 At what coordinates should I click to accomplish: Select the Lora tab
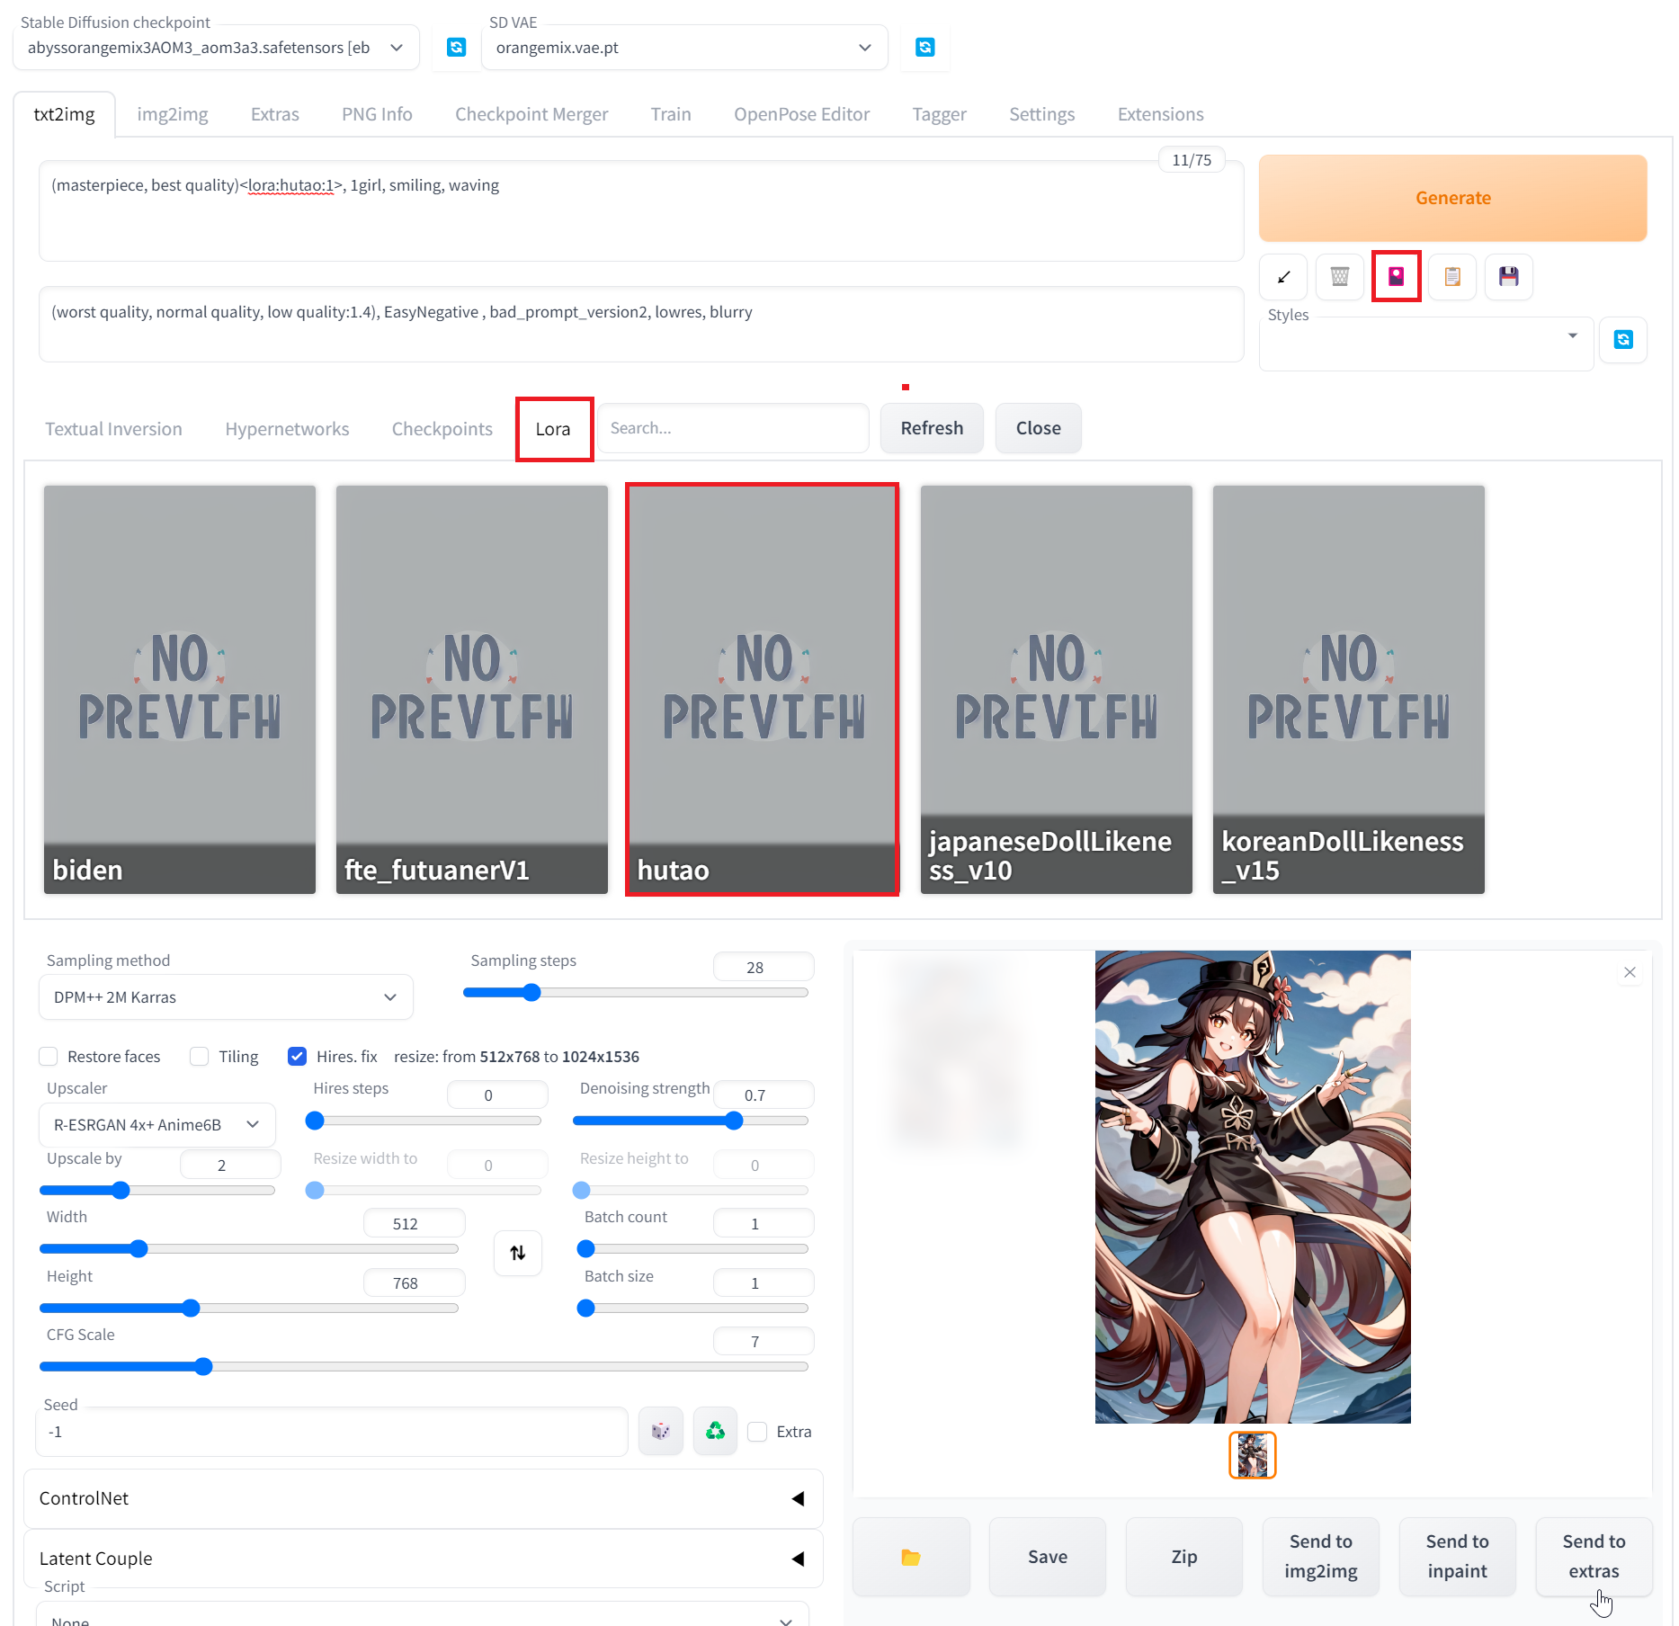point(553,429)
